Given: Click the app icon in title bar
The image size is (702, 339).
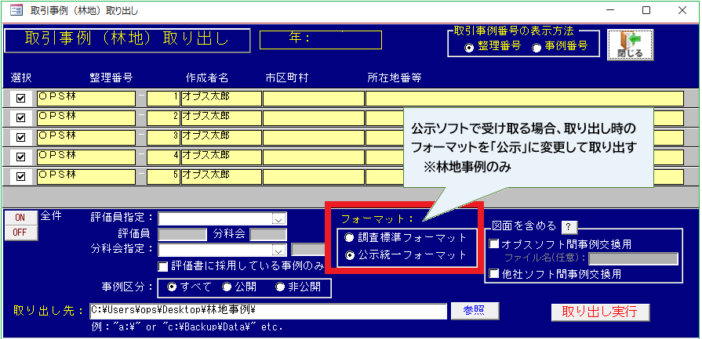Looking at the screenshot, I should pos(13,11).
